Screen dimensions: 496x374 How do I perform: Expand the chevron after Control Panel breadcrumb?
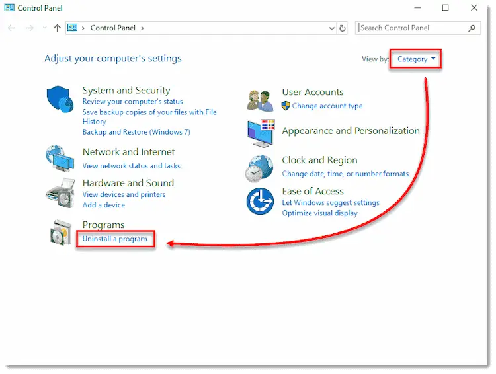pyautogui.click(x=142, y=28)
